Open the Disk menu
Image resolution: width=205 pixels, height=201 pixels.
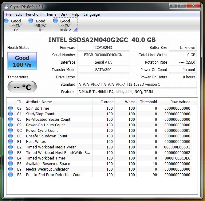tap(64, 14)
